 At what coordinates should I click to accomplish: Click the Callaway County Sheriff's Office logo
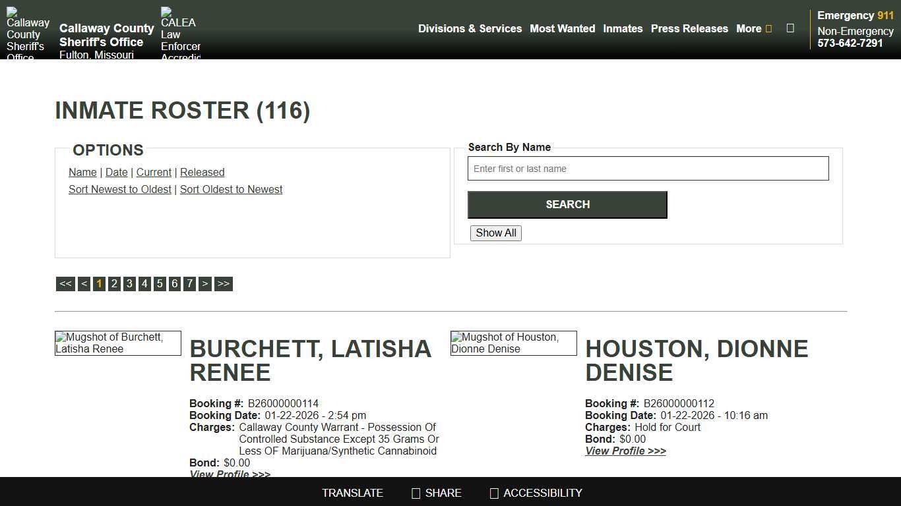(x=28, y=32)
